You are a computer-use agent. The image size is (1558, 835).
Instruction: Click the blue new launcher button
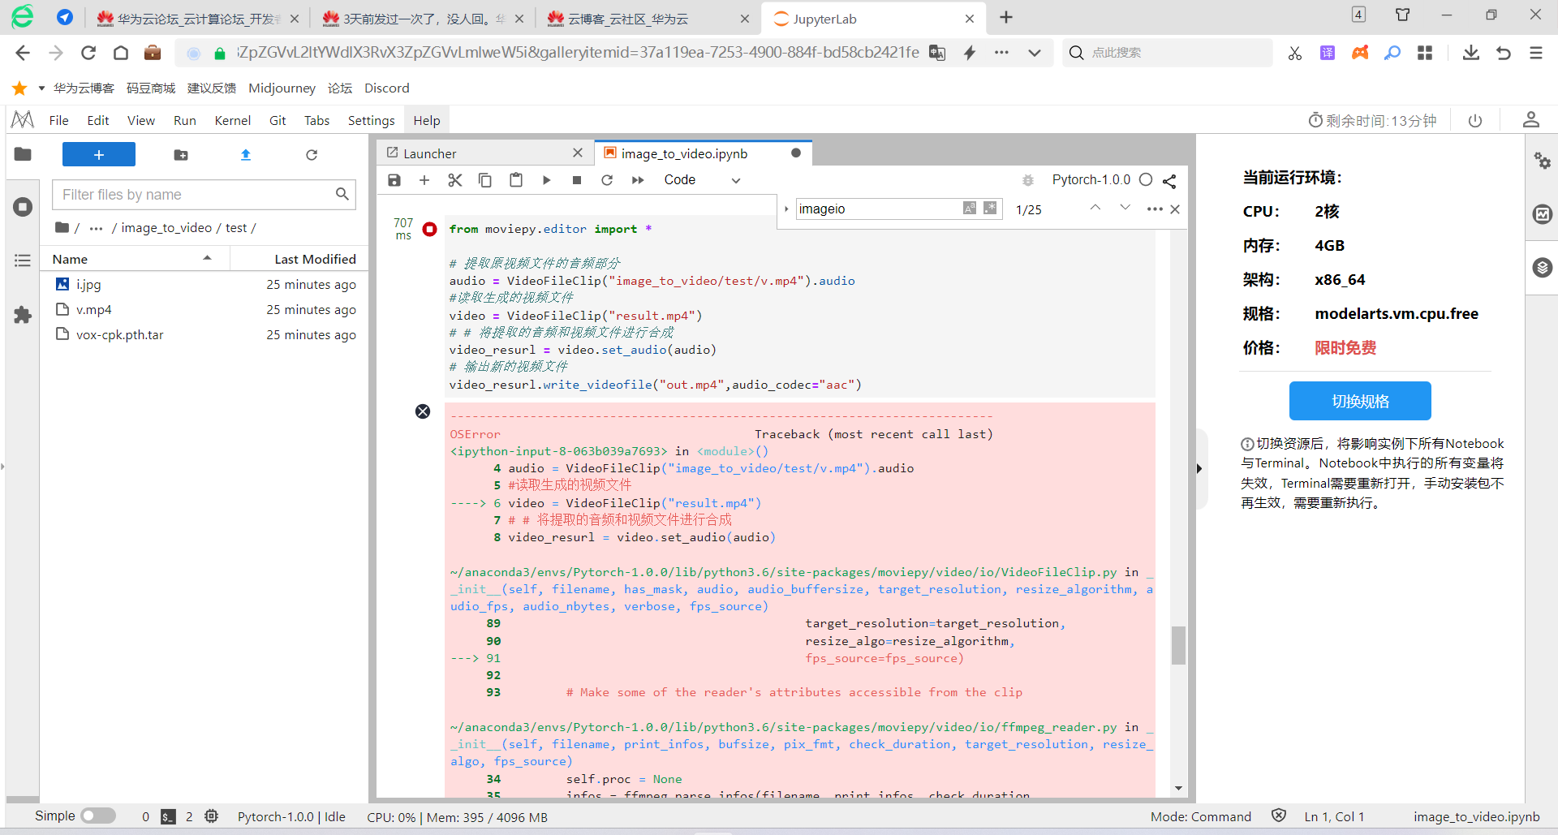click(99, 154)
